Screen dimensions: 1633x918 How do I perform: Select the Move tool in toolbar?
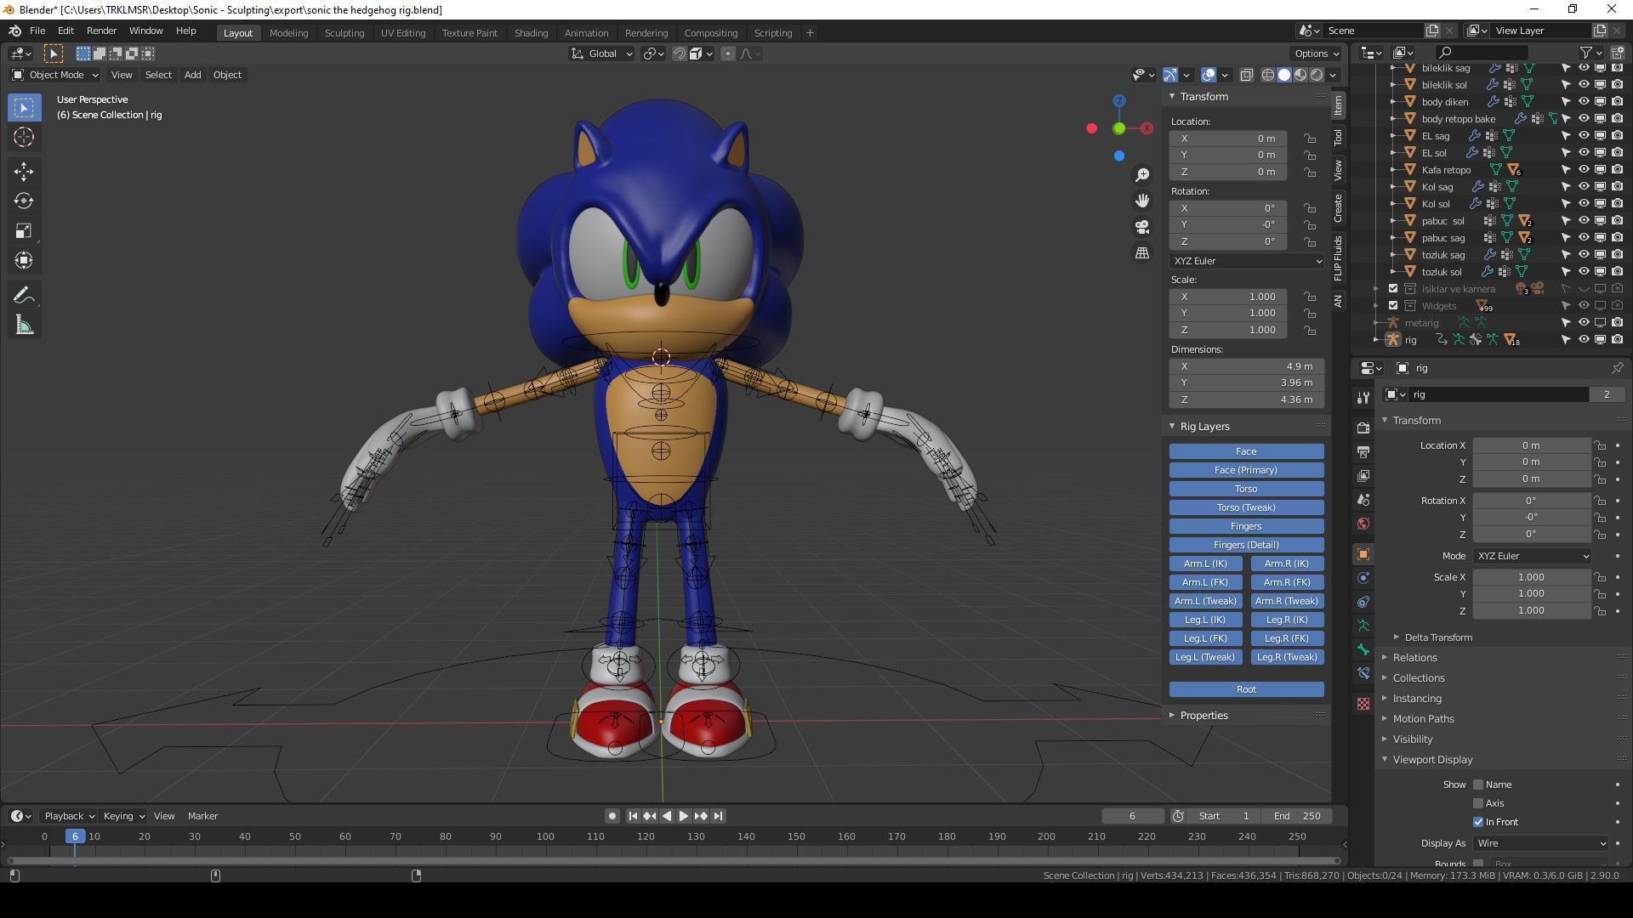click(24, 172)
